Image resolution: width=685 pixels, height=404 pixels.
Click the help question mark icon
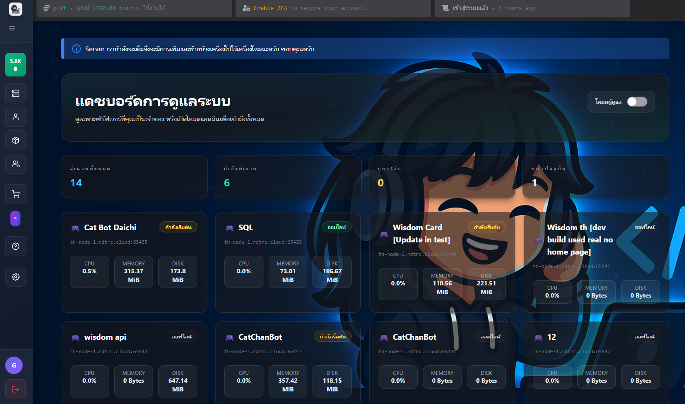(16, 246)
